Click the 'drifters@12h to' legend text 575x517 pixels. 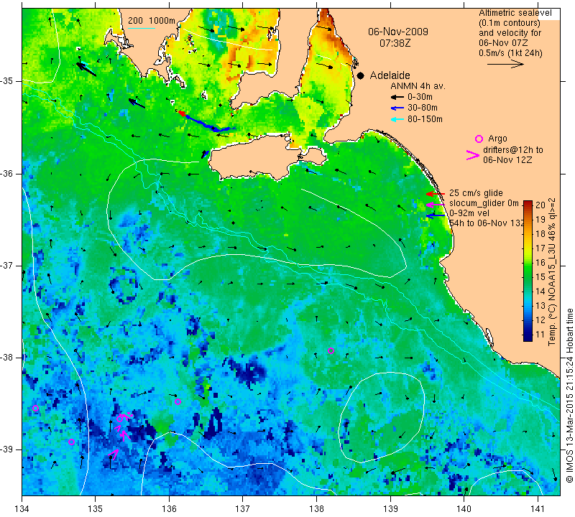(x=513, y=150)
